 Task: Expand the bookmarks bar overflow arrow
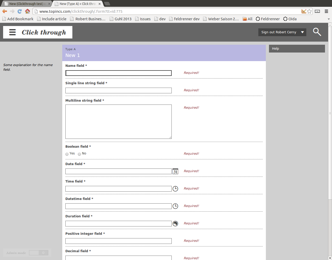329,19
